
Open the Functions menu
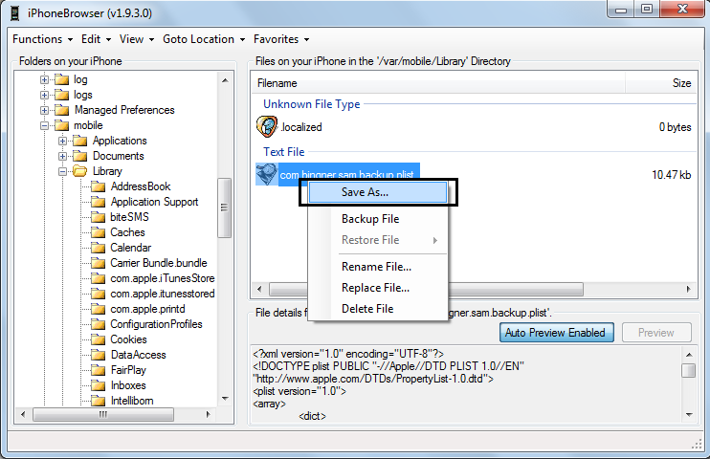tap(42, 39)
